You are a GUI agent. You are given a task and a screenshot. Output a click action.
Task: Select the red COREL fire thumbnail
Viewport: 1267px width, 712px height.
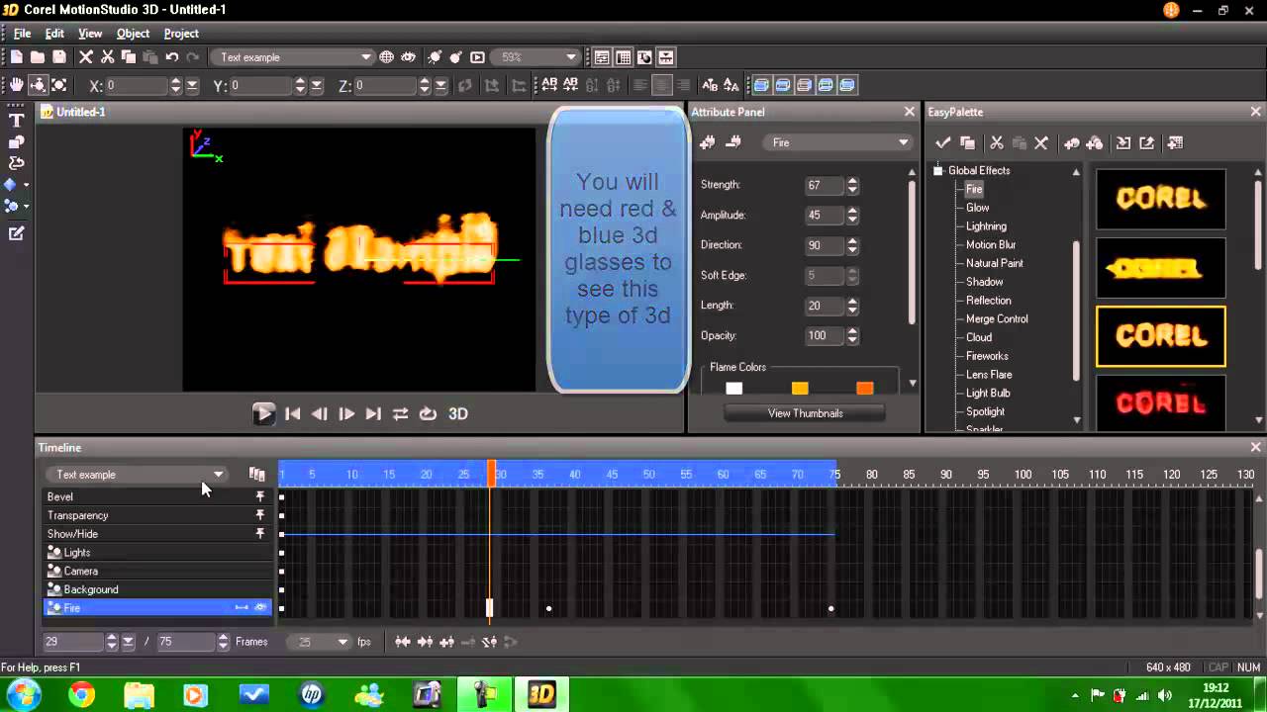(1161, 402)
